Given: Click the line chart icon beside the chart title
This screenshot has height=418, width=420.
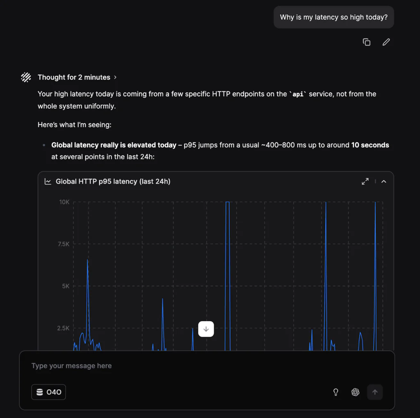Looking at the screenshot, I should tap(48, 182).
